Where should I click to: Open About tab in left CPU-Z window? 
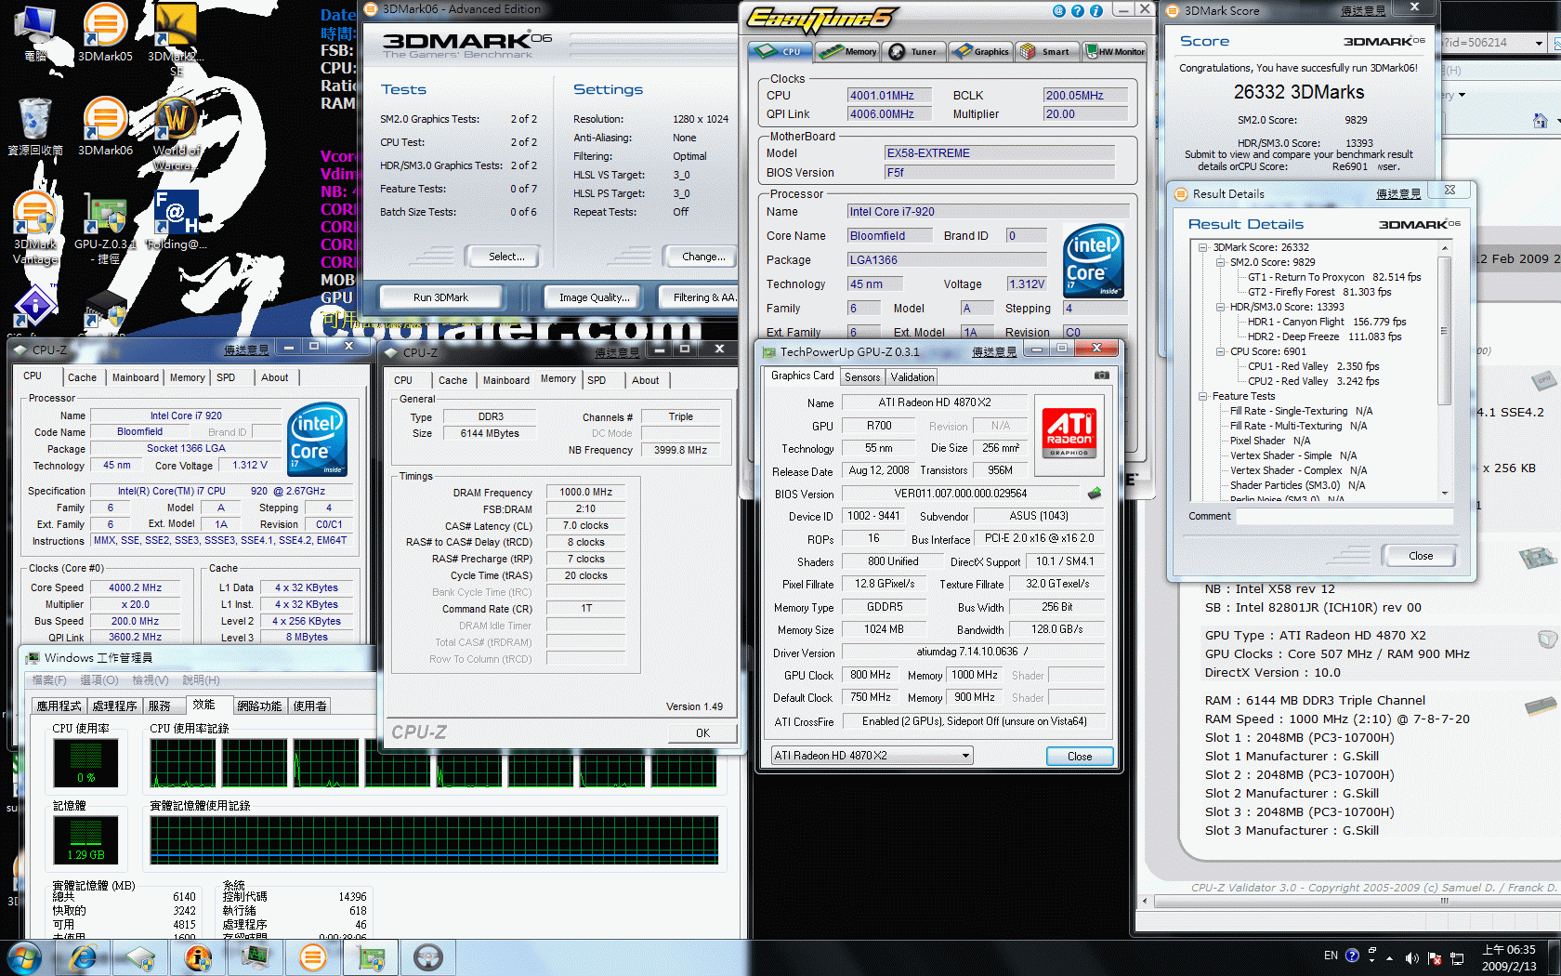(x=274, y=377)
